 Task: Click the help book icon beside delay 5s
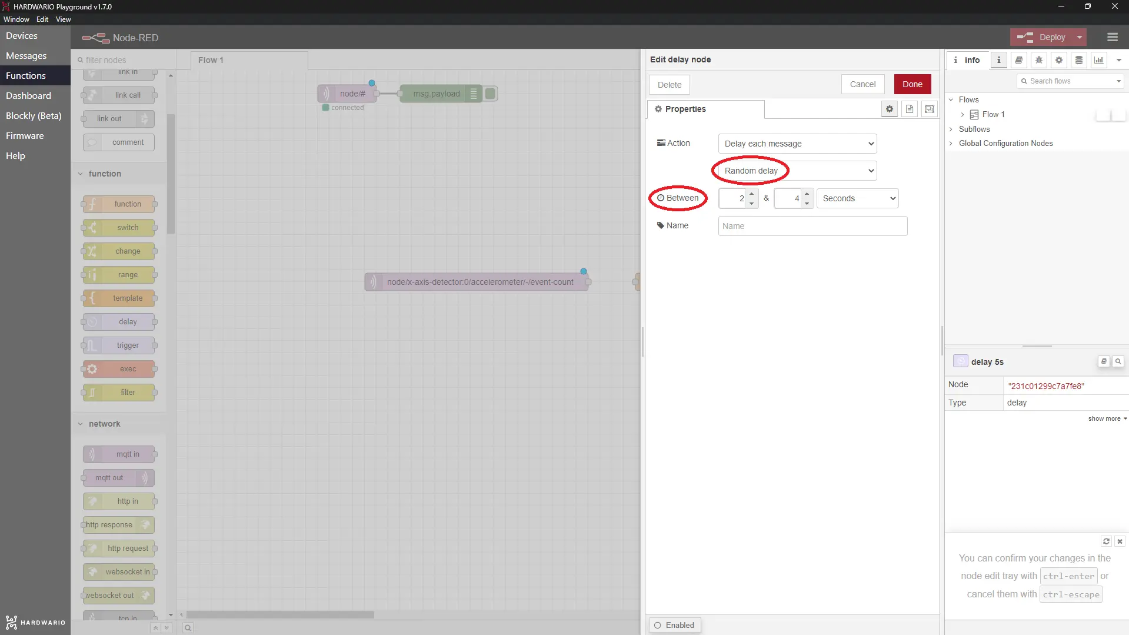click(x=1104, y=361)
